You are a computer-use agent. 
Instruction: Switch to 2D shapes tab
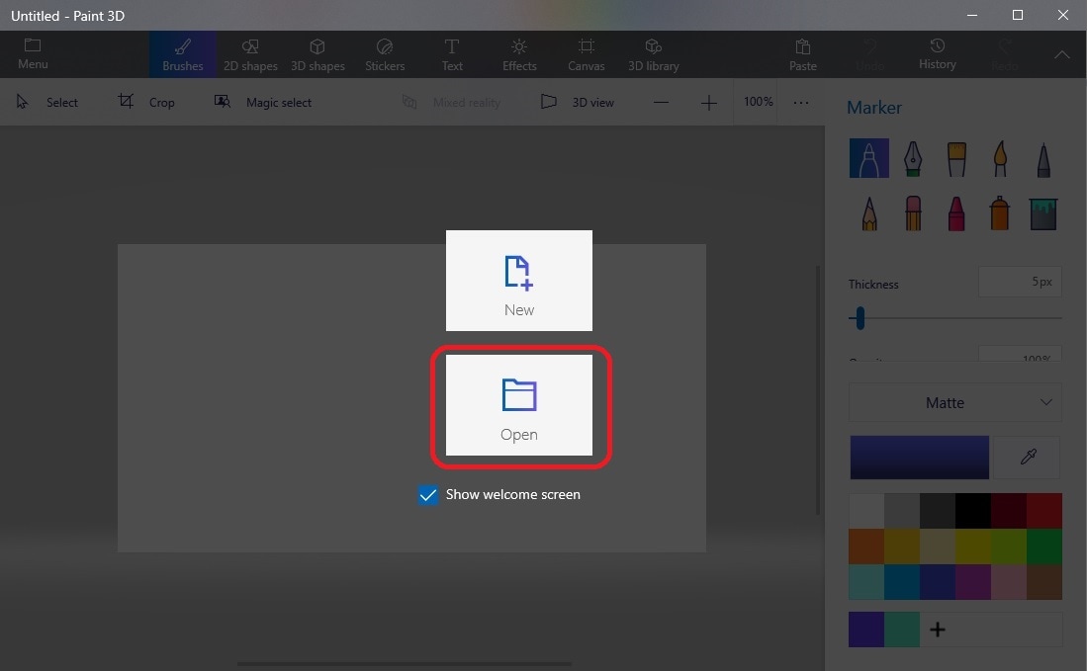tap(250, 54)
